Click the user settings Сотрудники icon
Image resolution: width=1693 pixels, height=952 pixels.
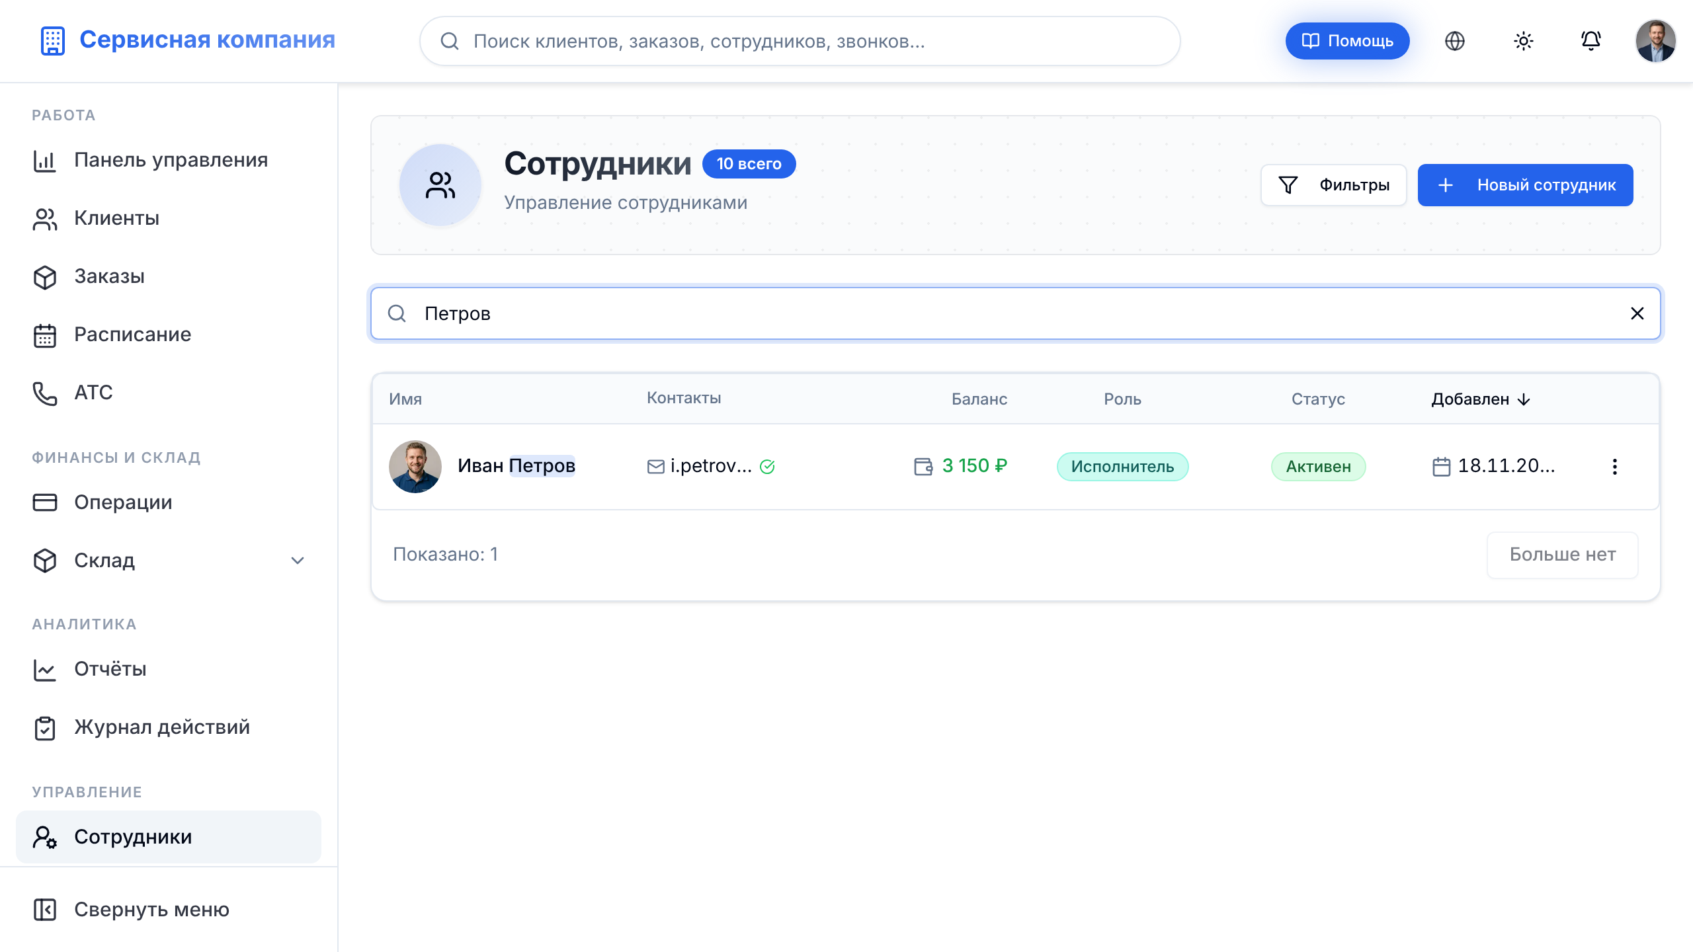pyautogui.click(x=45, y=837)
